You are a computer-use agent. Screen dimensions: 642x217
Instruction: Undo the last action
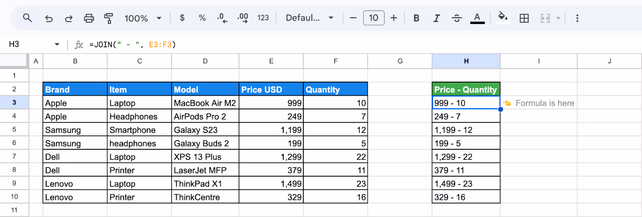(x=49, y=18)
